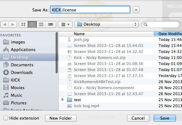The width and height of the screenshot is (182, 125).
Task: Expand the test folder disclosure triangle
Action: coord(63,100)
